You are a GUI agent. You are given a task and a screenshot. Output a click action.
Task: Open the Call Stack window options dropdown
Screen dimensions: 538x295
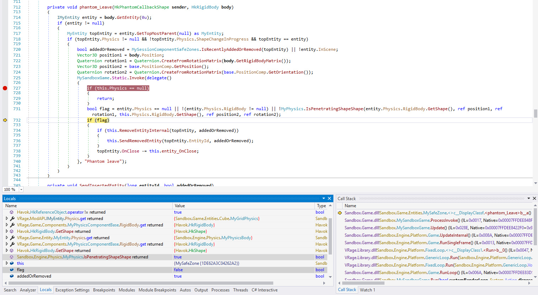tap(529, 198)
